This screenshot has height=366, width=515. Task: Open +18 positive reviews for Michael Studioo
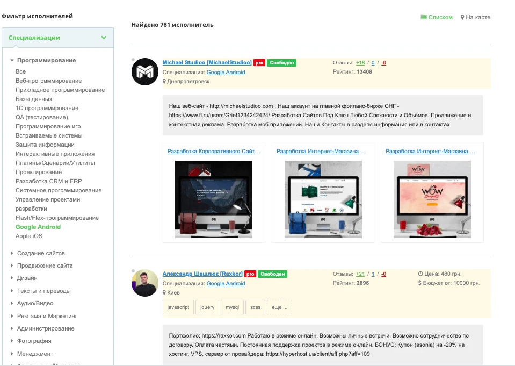(x=360, y=63)
